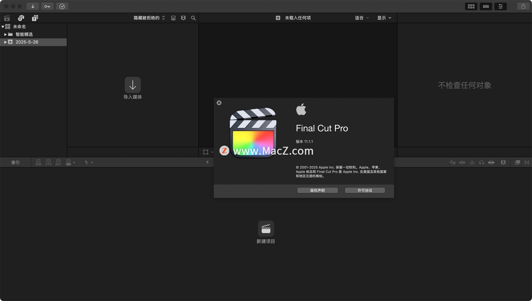Image resolution: width=532 pixels, height=301 pixels.
Task: Expand the 智能精选 folder
Action: coord(5,34)
